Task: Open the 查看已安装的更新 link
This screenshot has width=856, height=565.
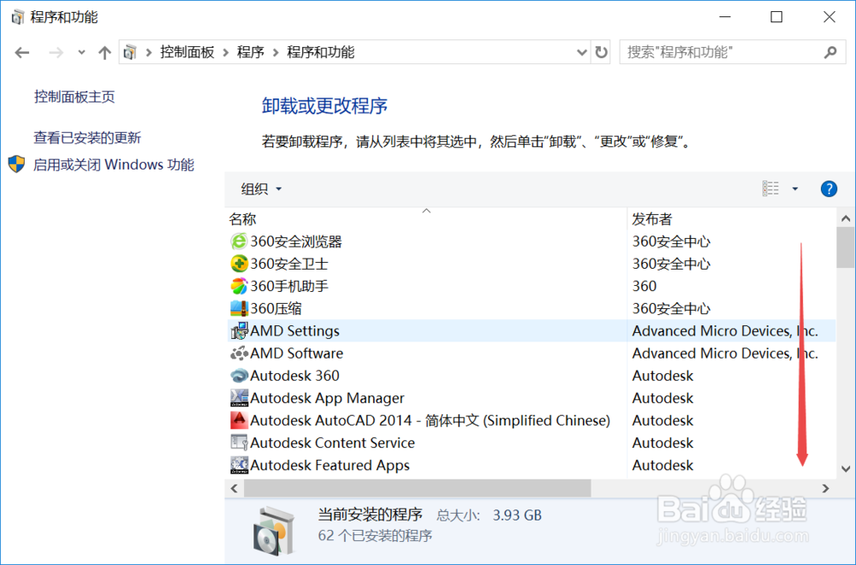Action: pyautogui.click(x=87, y=138)
